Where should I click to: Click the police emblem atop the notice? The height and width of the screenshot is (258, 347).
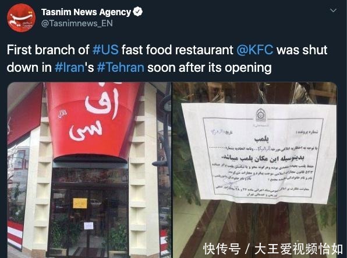pyautogui.click(x=261, y=115)
